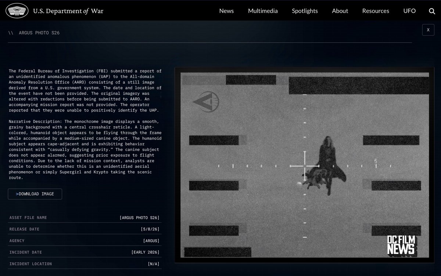The width and height of the screenshot is (441, 276).
Task: Open the Spotlights menu item
Action: click(305, 11)
